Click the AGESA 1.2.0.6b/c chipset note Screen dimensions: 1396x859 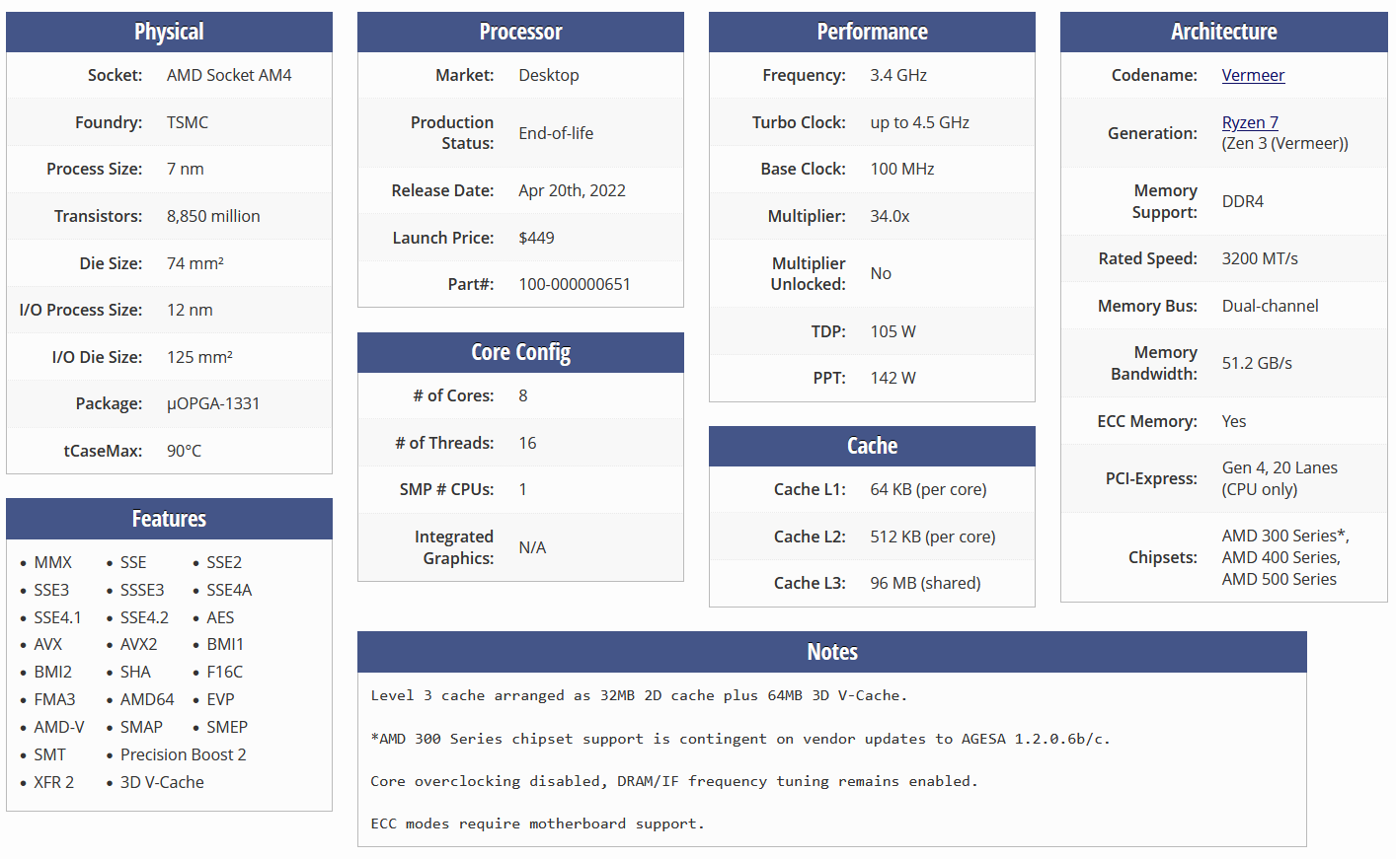[x=740, y=739]
